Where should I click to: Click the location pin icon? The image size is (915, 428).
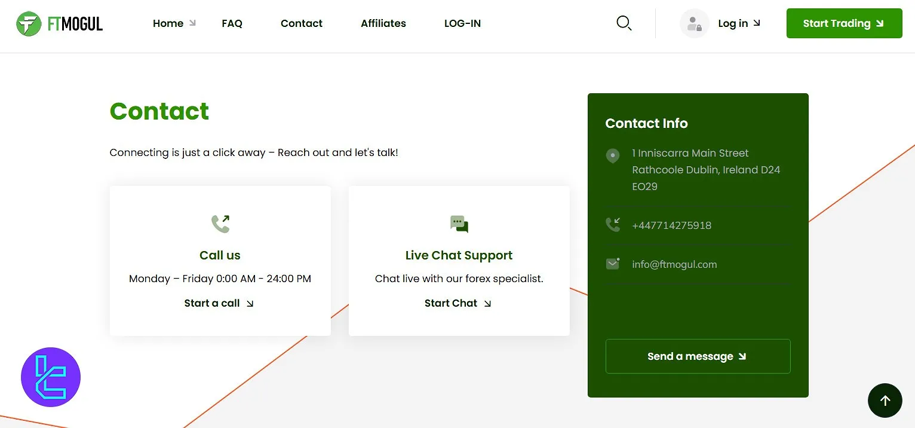(x=612, y=156)
